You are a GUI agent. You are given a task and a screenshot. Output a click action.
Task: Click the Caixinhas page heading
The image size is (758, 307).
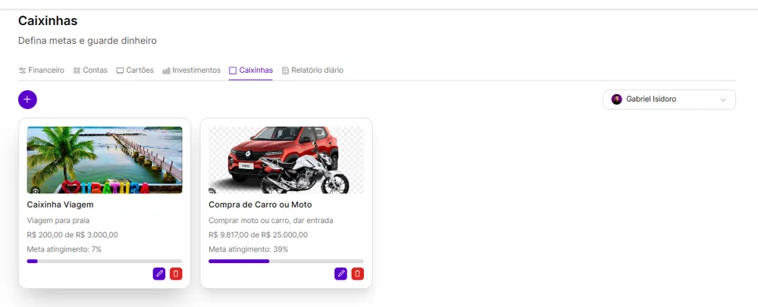click(x=48, y=20)
